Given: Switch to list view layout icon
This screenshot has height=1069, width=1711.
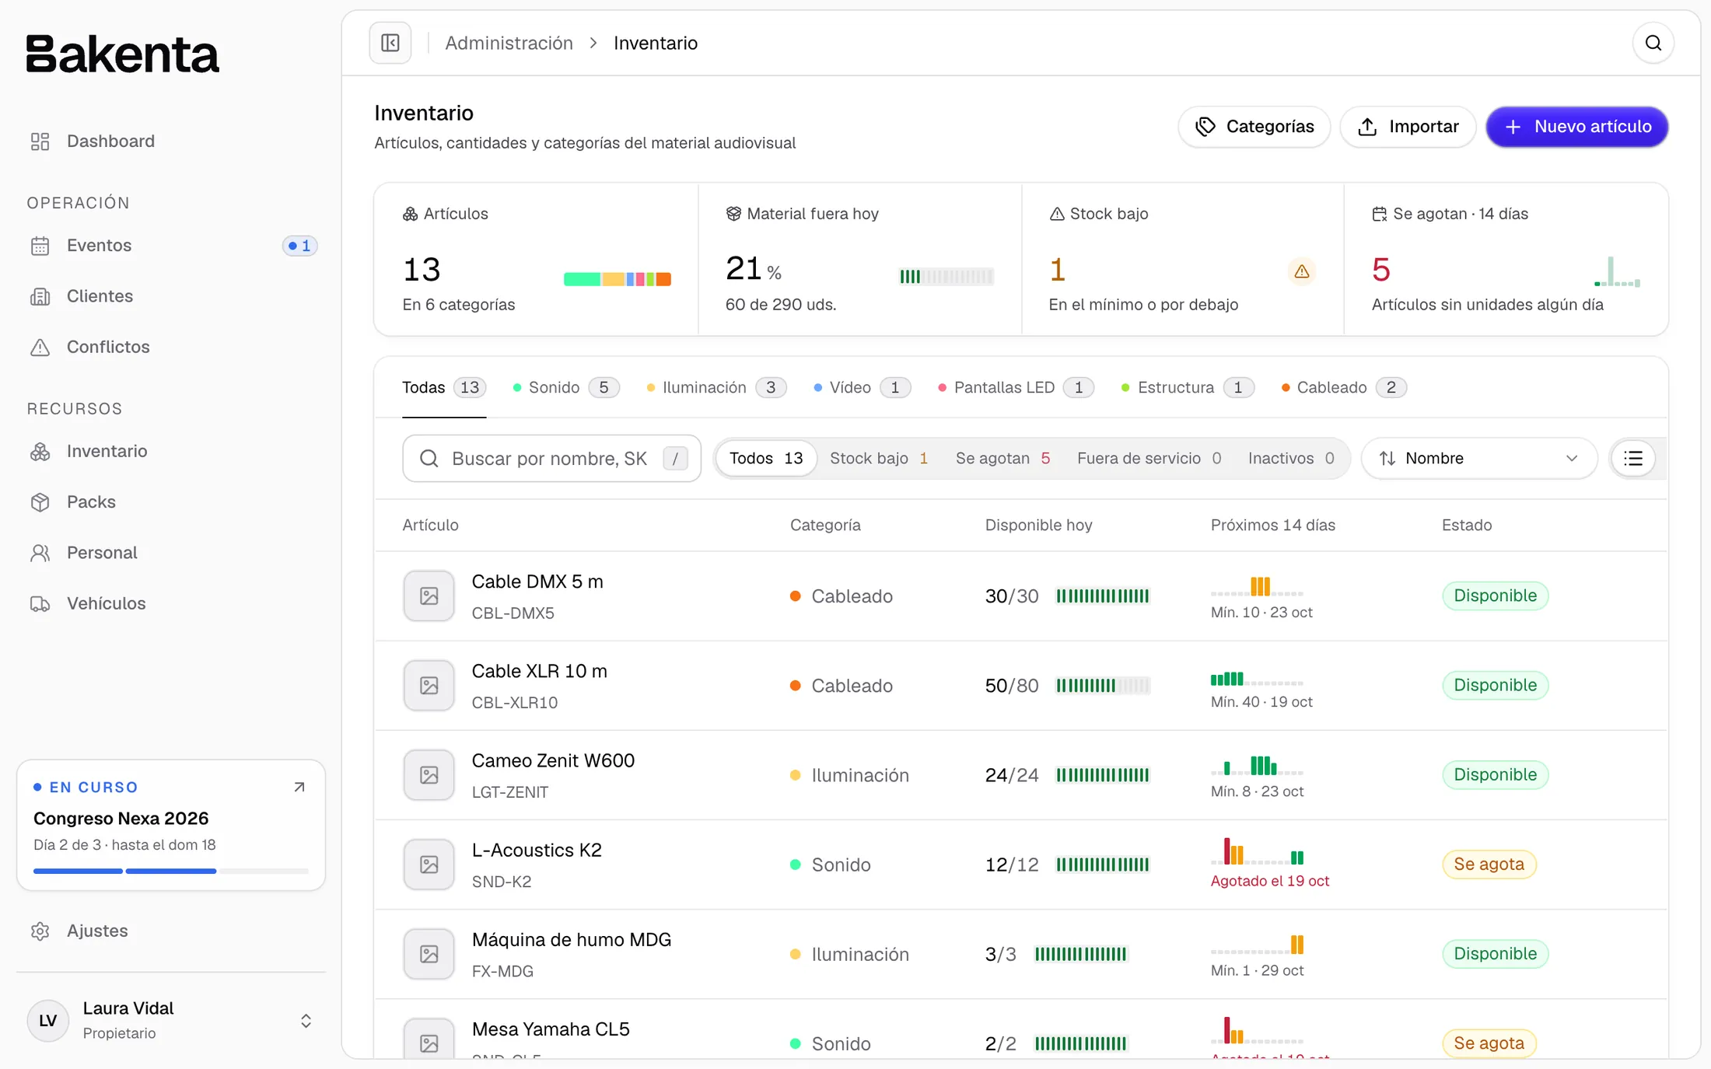Looking at the screenshot, I should [1633, 459].
